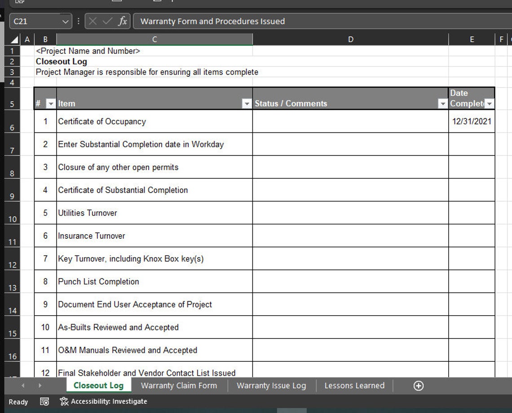The image size is (512, 413).
Task: Select column D by its header
Action: click(x=350, y=39)
